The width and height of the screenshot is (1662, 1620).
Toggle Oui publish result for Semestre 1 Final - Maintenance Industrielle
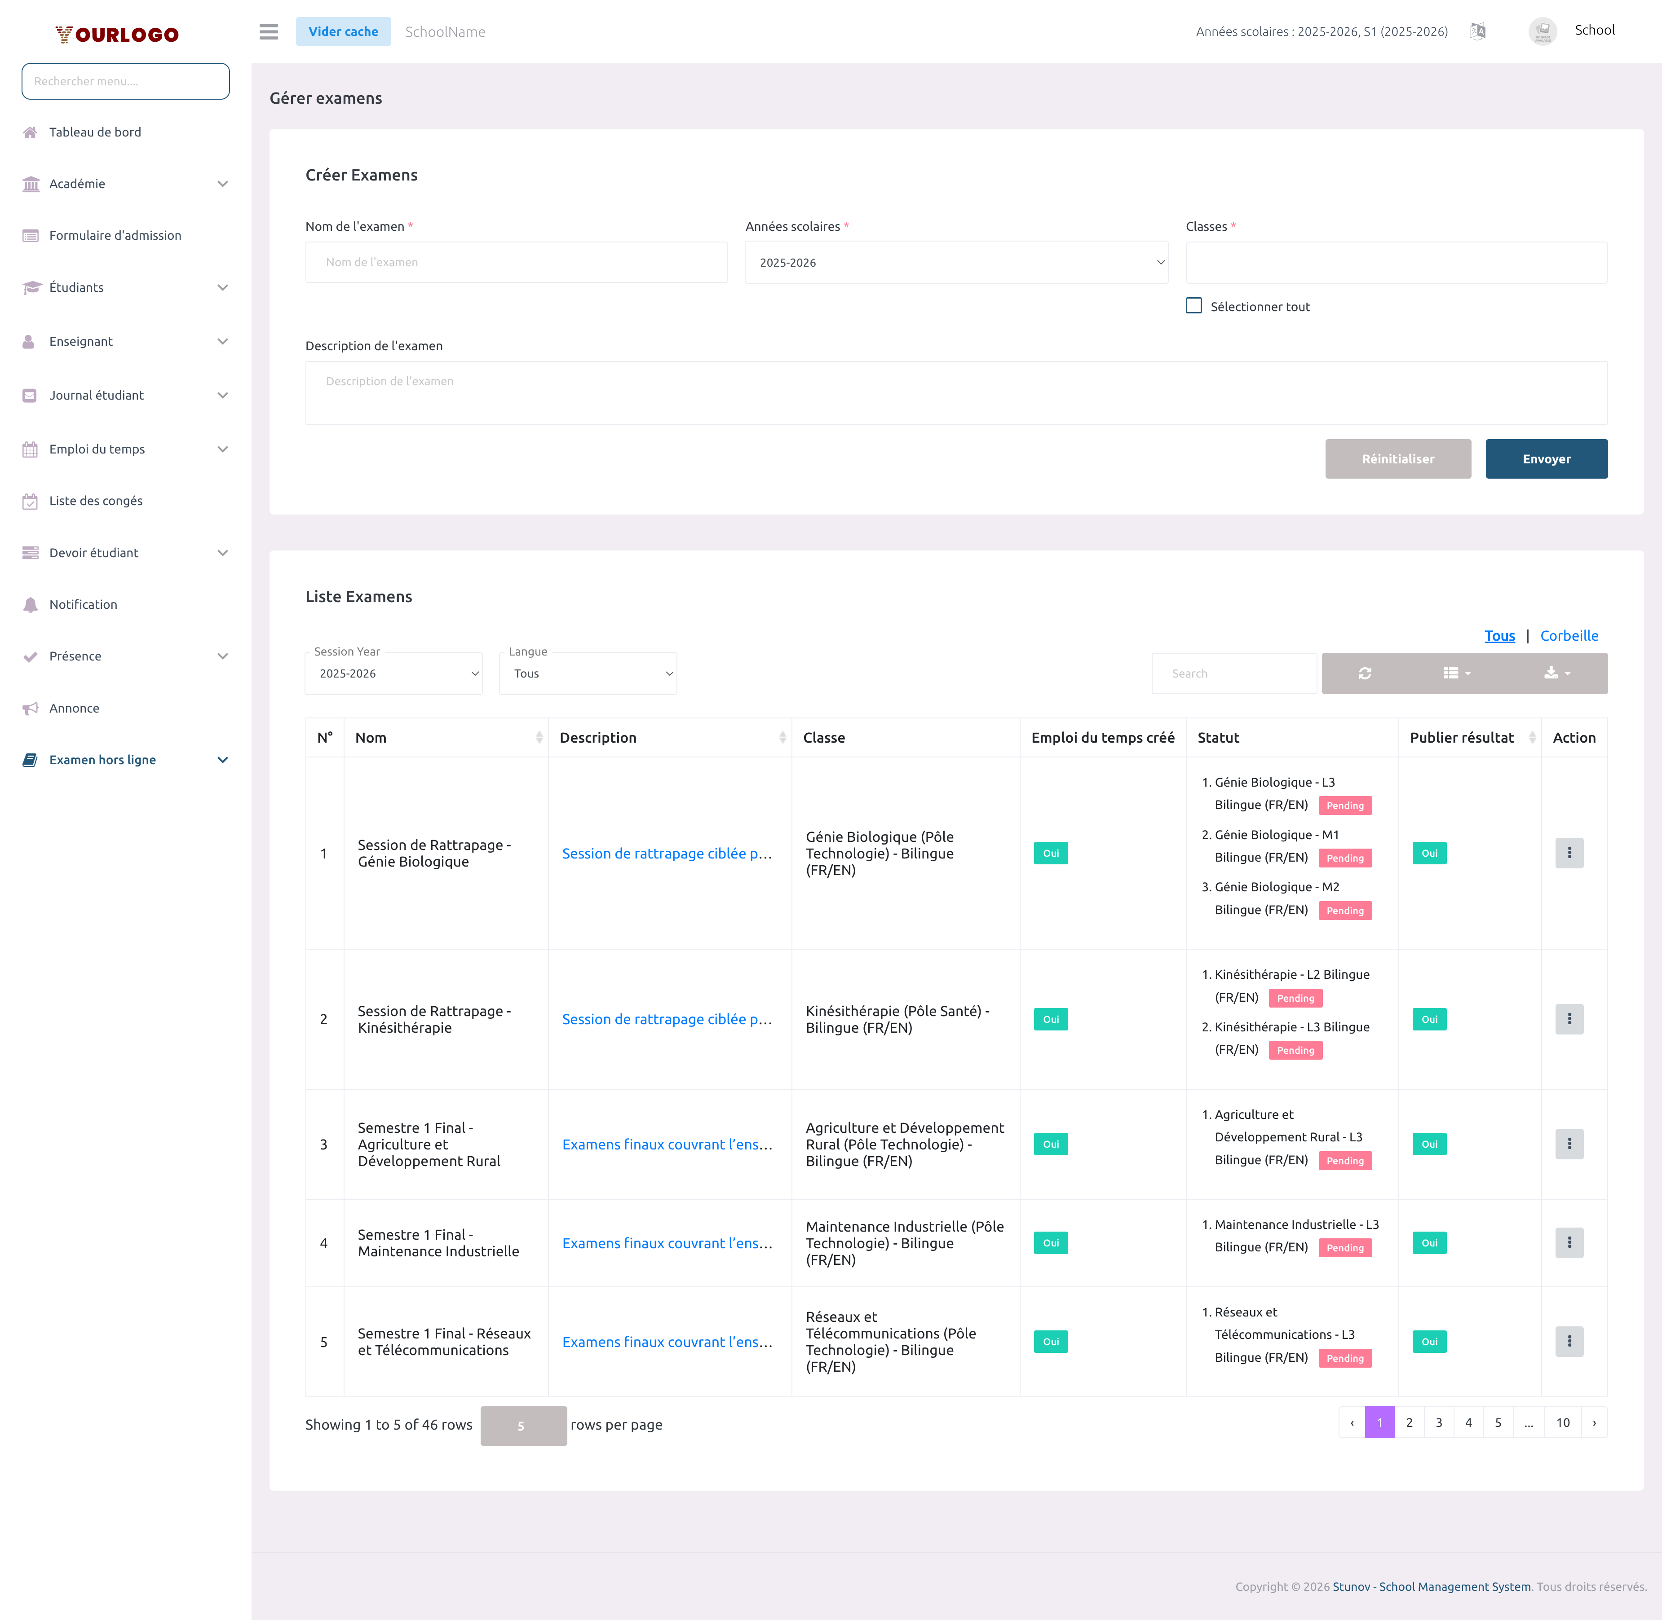click(x=1429, y=1242)
